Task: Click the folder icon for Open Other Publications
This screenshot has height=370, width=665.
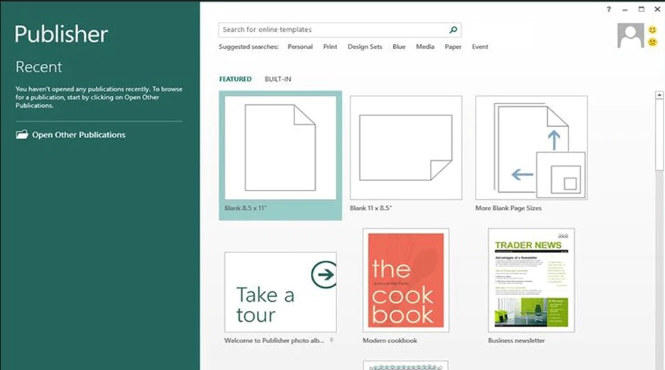Action: pos(22,135)
